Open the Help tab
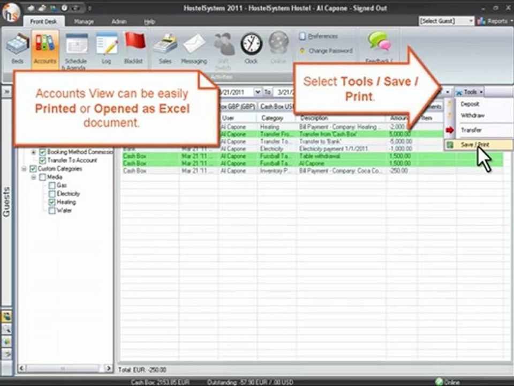 tap(149, 21)
